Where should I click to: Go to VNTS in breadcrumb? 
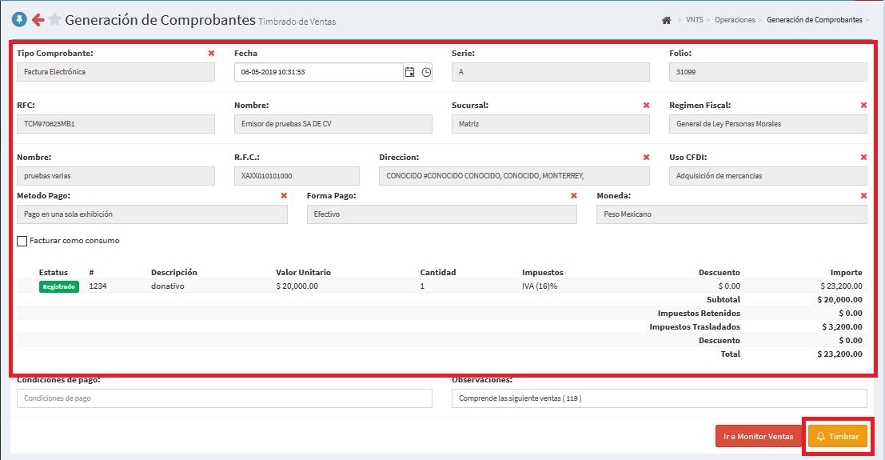(694, 20)
